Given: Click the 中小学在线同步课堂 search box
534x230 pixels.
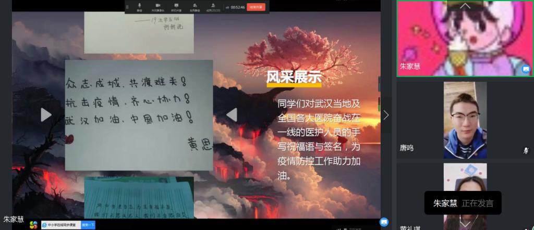Looking at the screenshot, I should click(x=62, y=225).
